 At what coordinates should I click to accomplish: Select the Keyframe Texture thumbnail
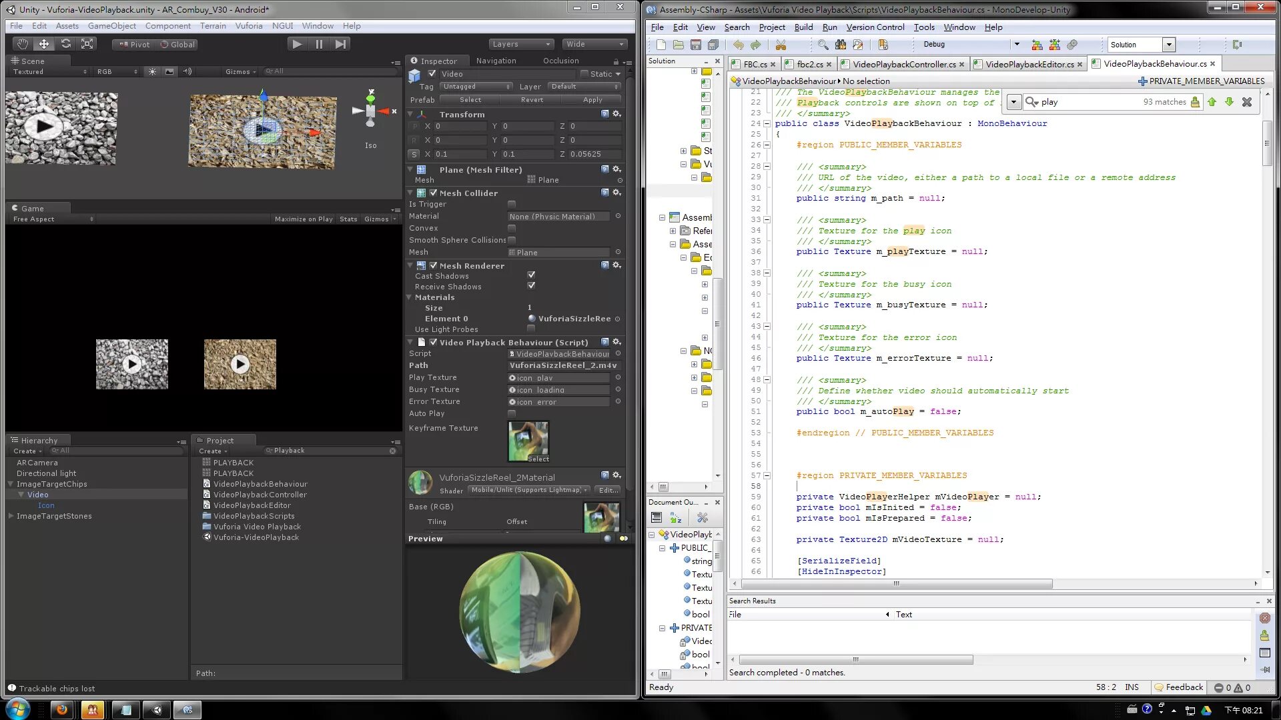(x=528, y=442)
